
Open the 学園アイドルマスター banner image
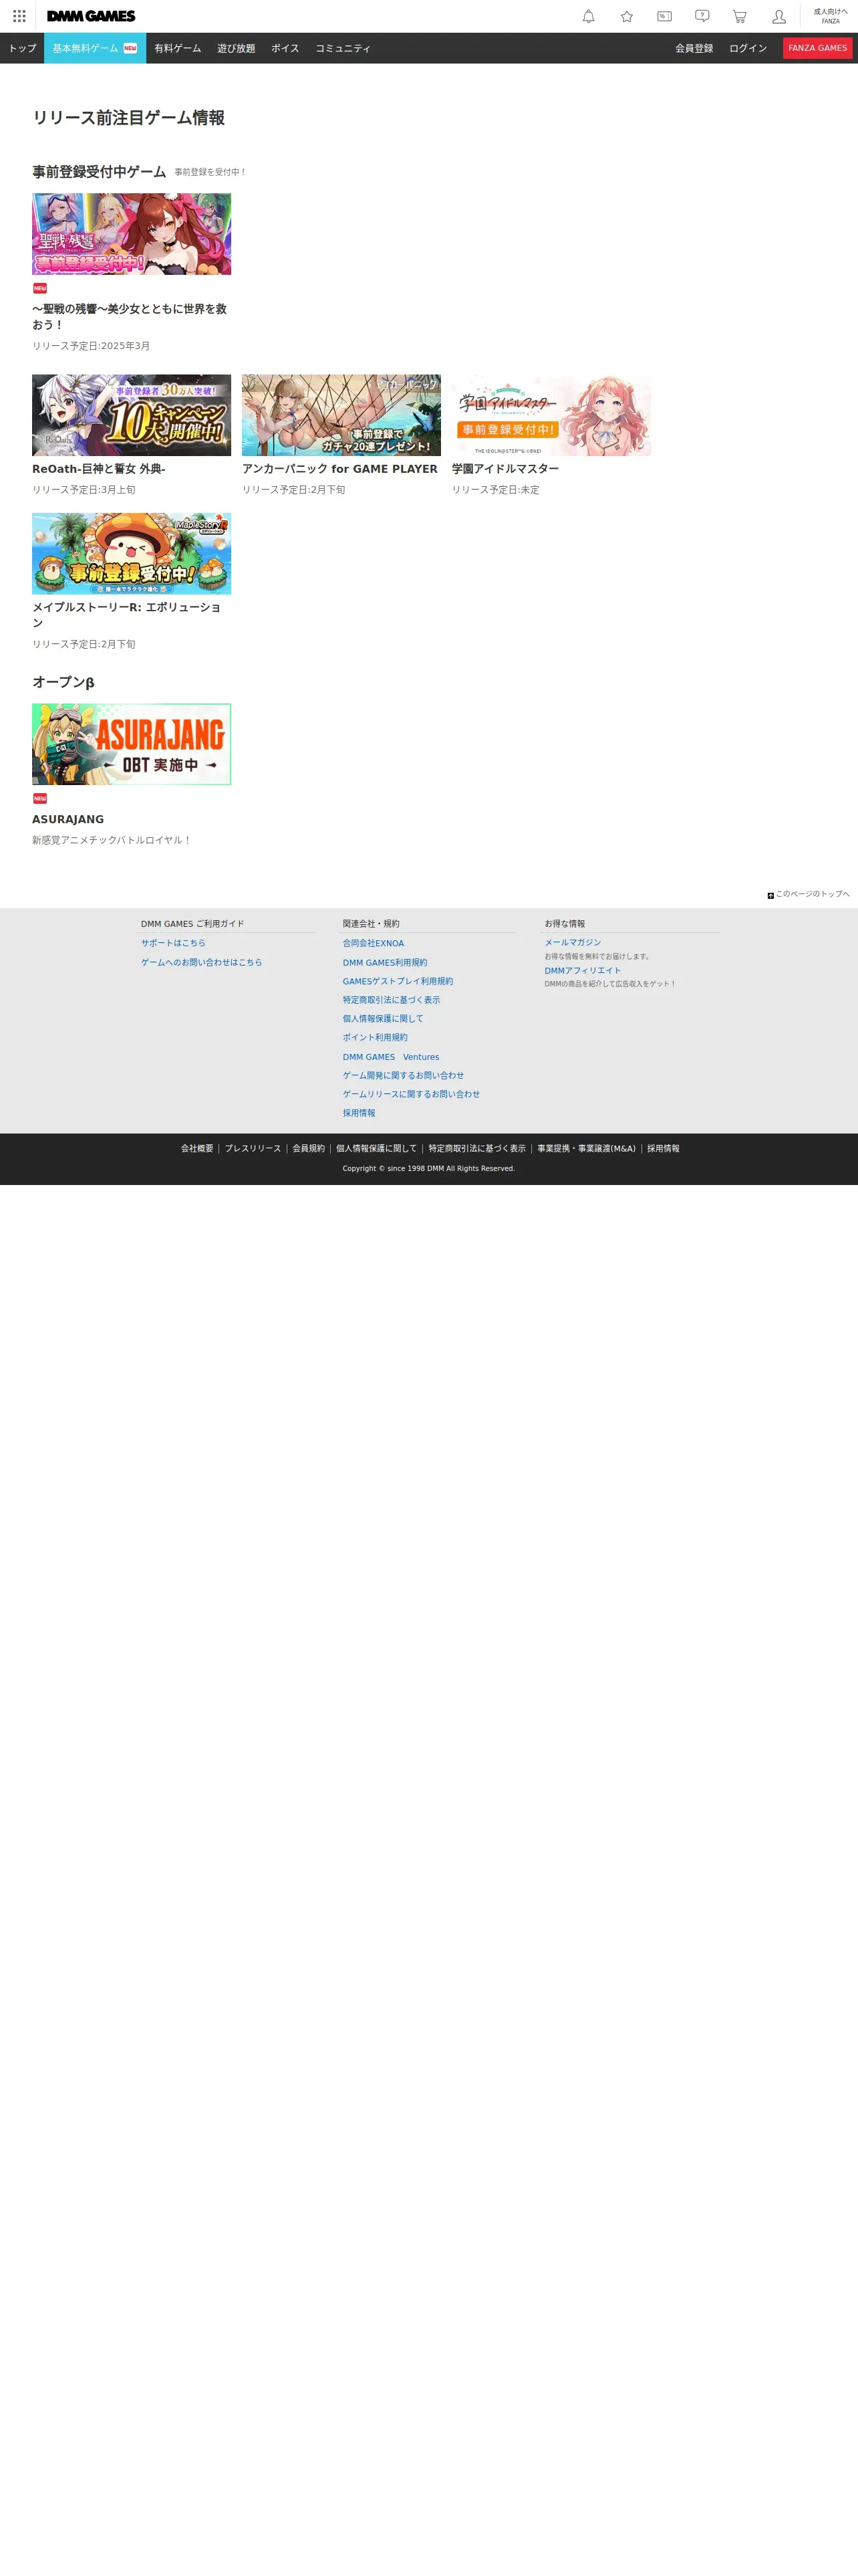coord(551,415)
